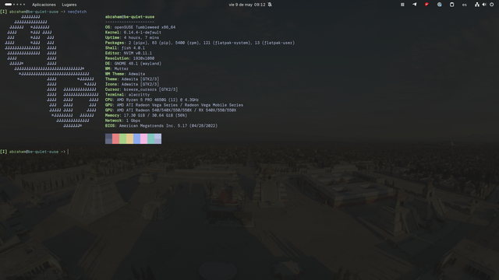Click the 'Icons: Adwaita [GTK2/3]' line
Image resolution: width=499 pixels, height=280 pixels.
(132, 84)
